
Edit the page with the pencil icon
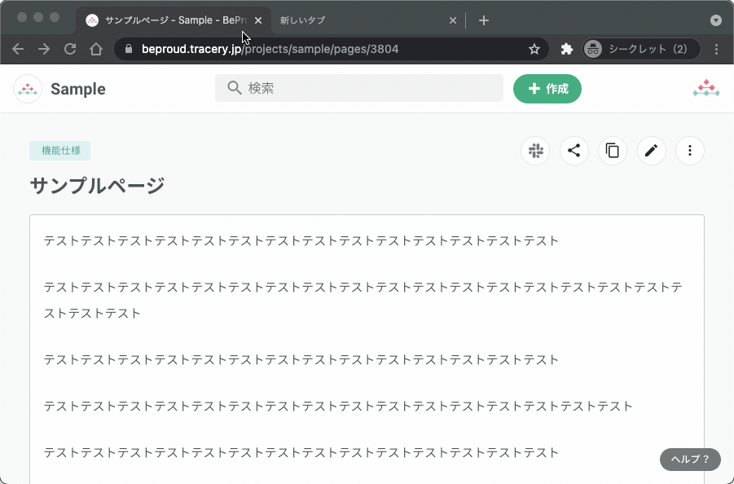click(651, 151)
